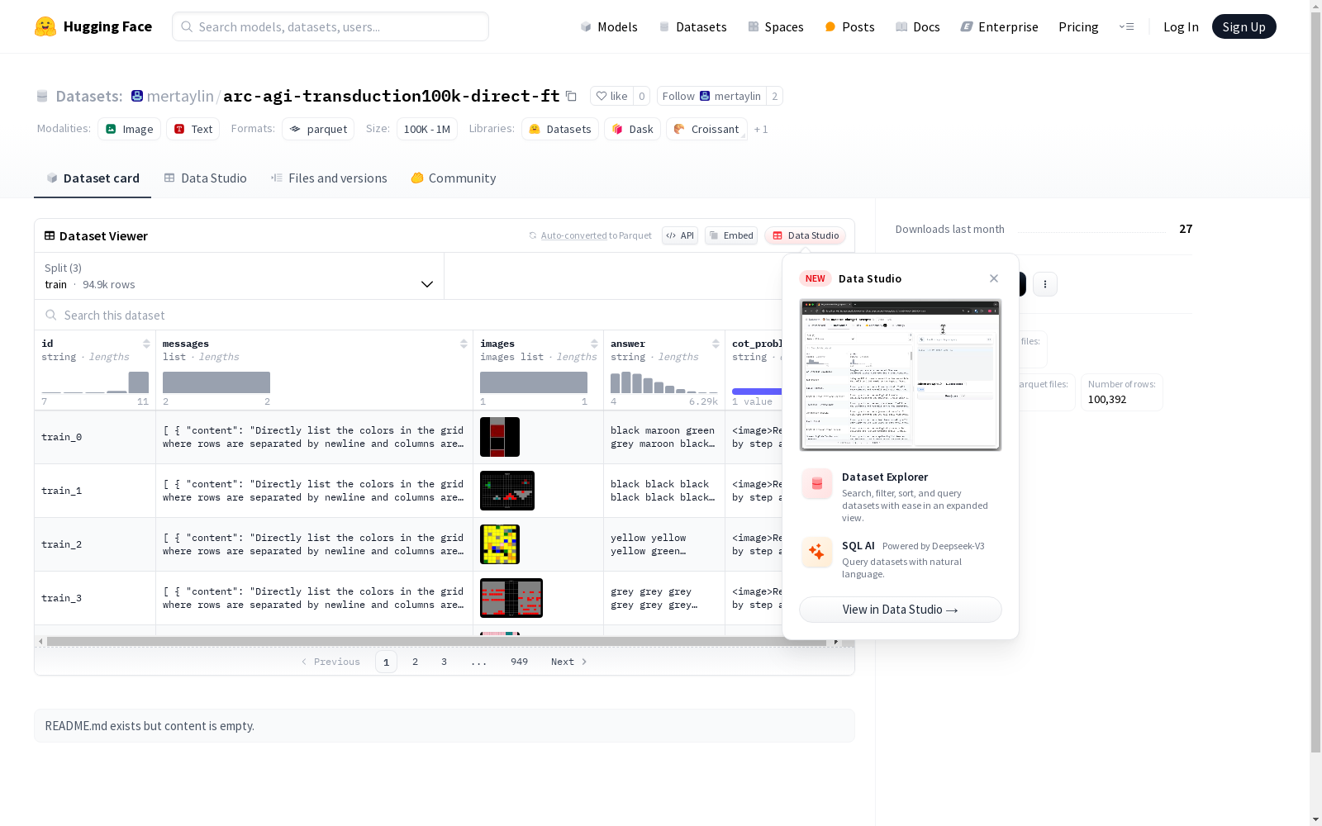Screen dimensions: 1322x826
Task: Click the mertaylin avatar icon in title
Action: point(137,96)
